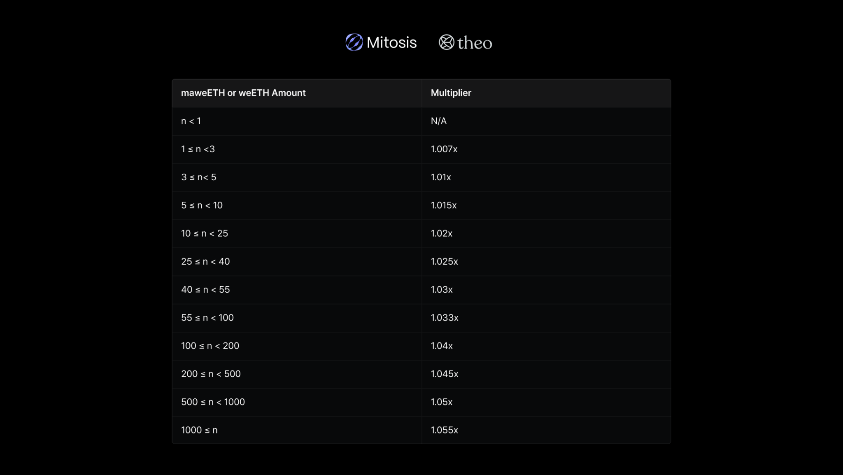Click the 1.007x multiplier value

(x=444, y=149)
